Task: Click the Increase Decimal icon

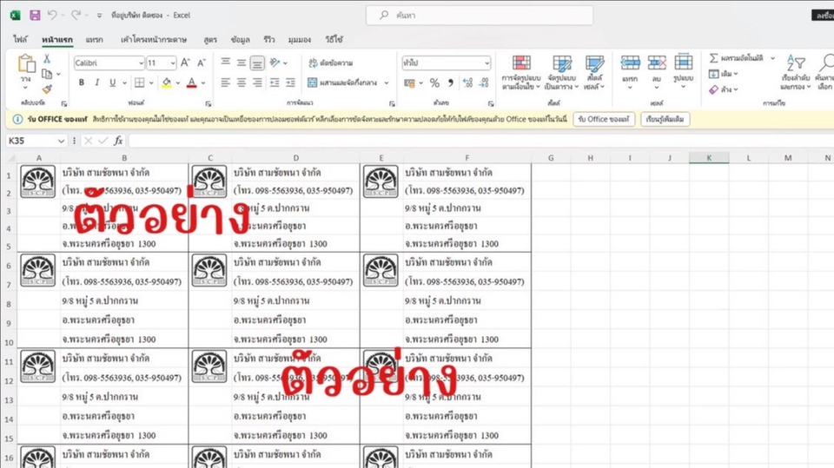Action: tap(467, 83)
